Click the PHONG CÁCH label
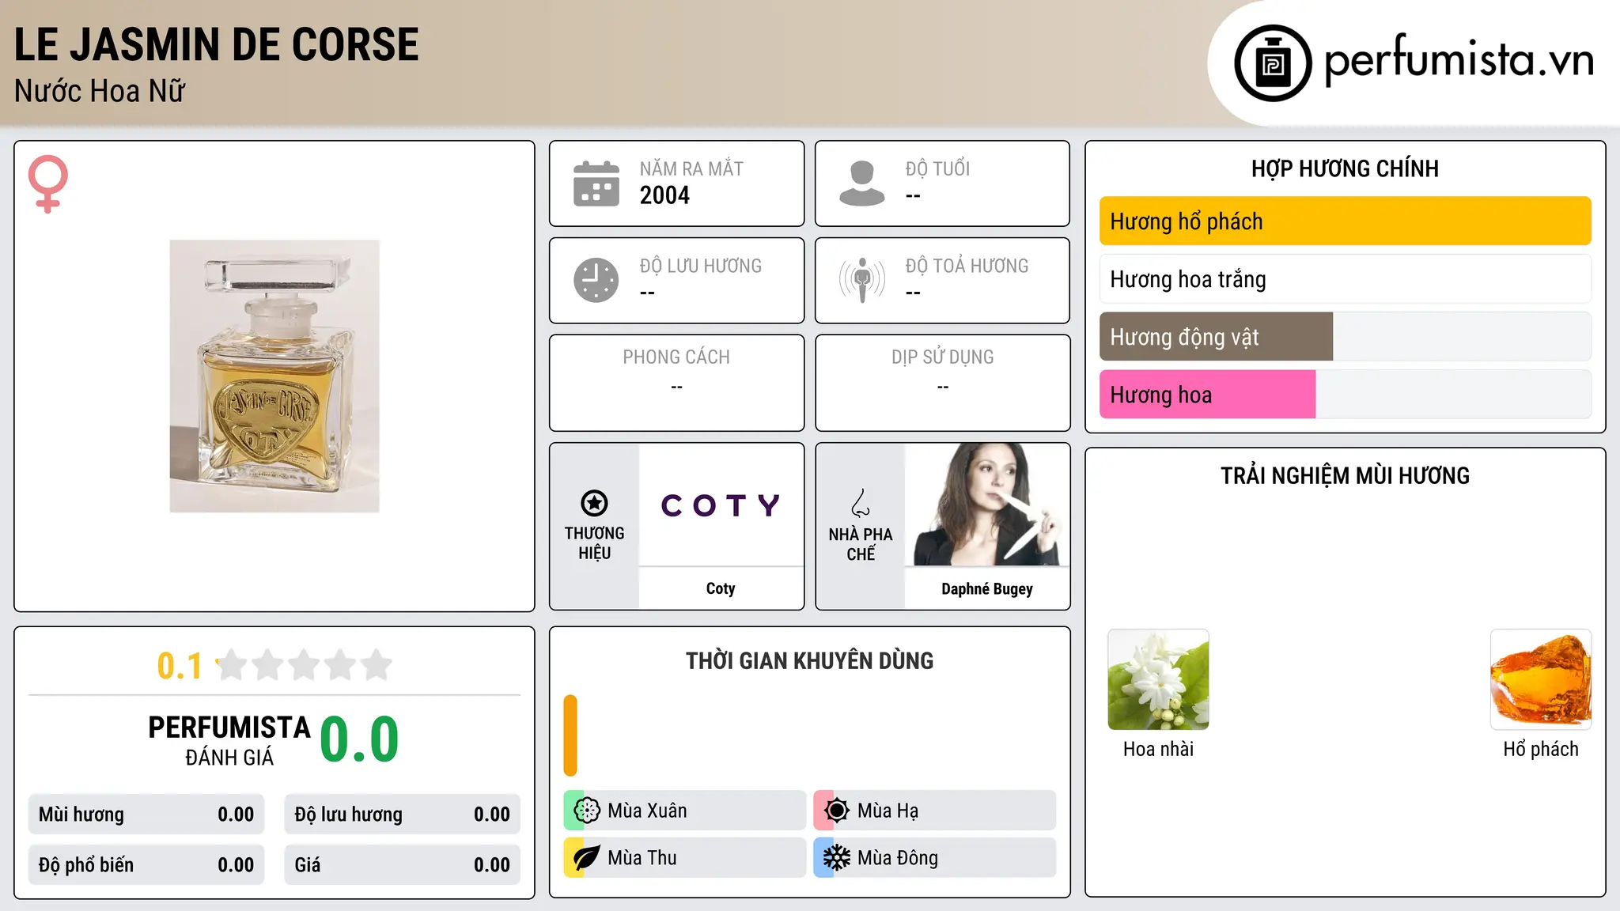 (x=676, y=357)
